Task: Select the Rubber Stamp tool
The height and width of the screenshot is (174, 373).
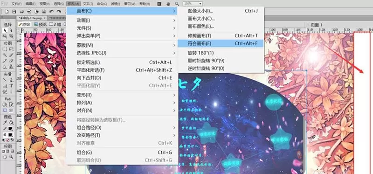Action: coord(11,67)
